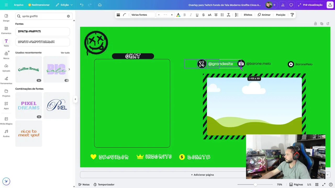Open the main hamburger menu
This screenshot has height=188, width=335.
point(6,5)
